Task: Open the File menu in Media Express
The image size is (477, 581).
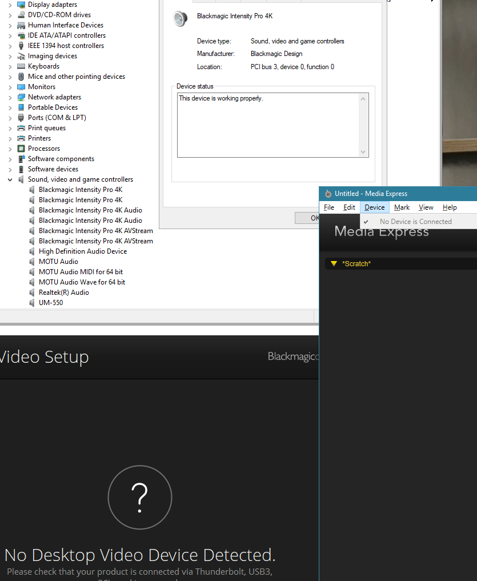Action: coord(328,207)
